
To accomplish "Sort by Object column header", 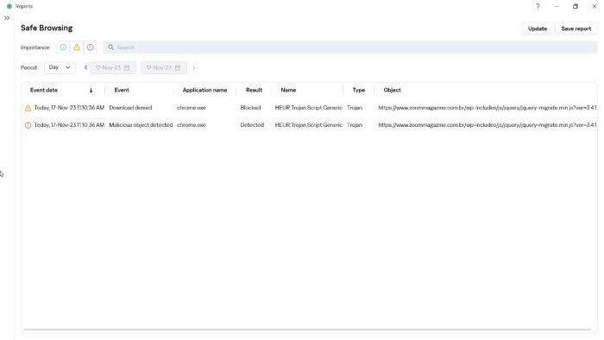I will point(392,90).
